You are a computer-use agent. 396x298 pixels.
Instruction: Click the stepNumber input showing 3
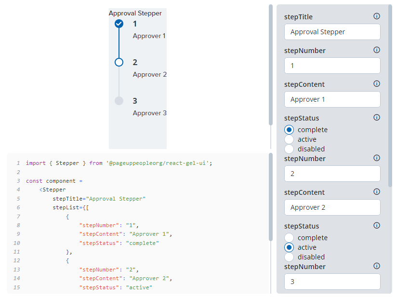[332, 282]
